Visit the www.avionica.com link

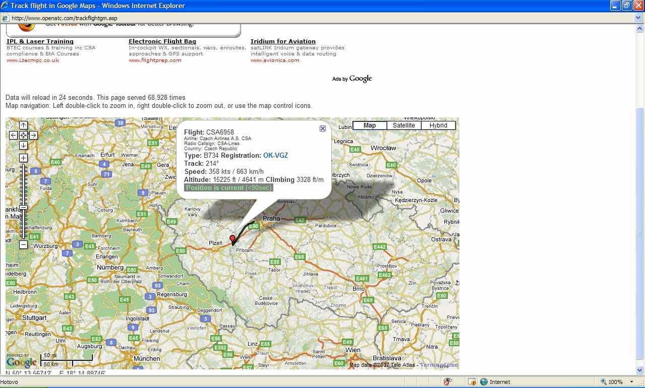click(275, 60)
